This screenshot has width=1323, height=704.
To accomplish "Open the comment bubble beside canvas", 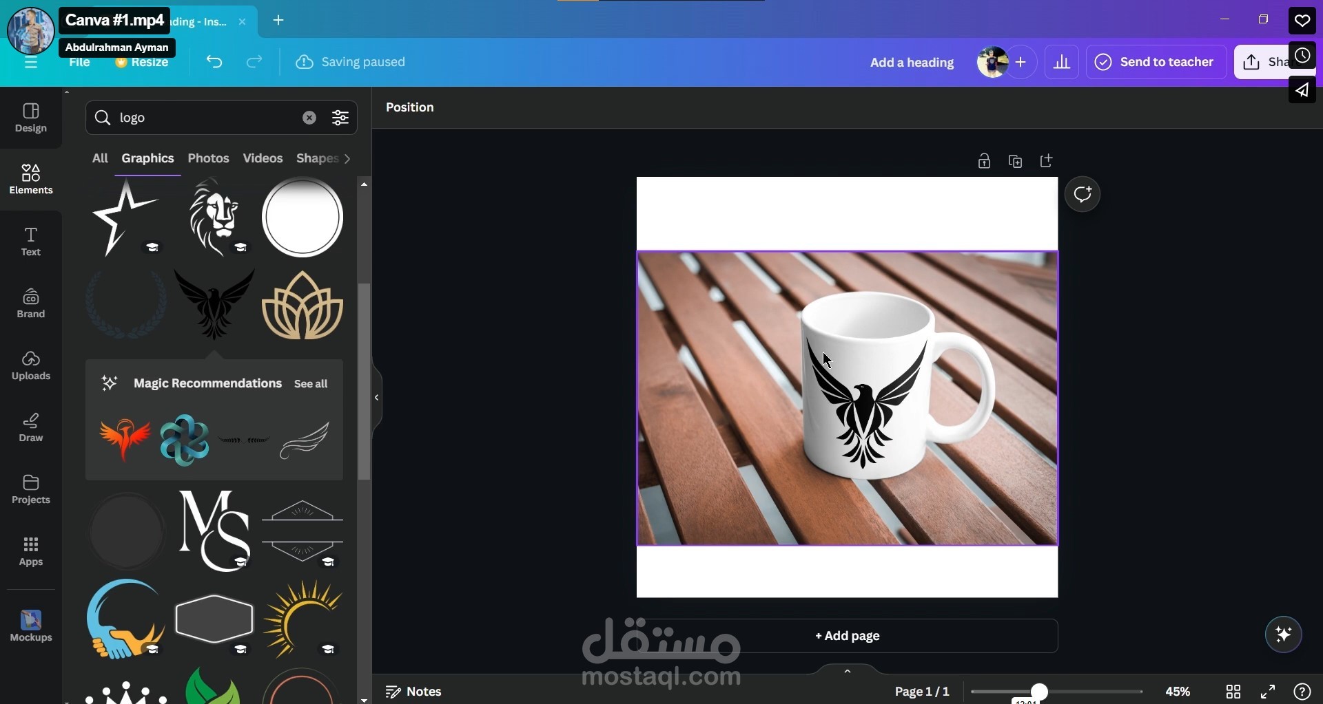I will click(x=1083, y=194).
